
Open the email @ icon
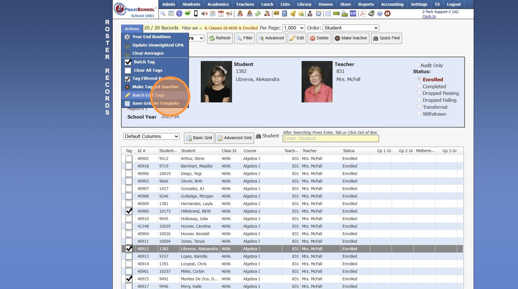click(x=179, y=14)
